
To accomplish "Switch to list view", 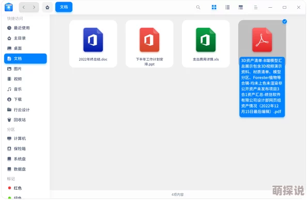I will click(227, 7).
